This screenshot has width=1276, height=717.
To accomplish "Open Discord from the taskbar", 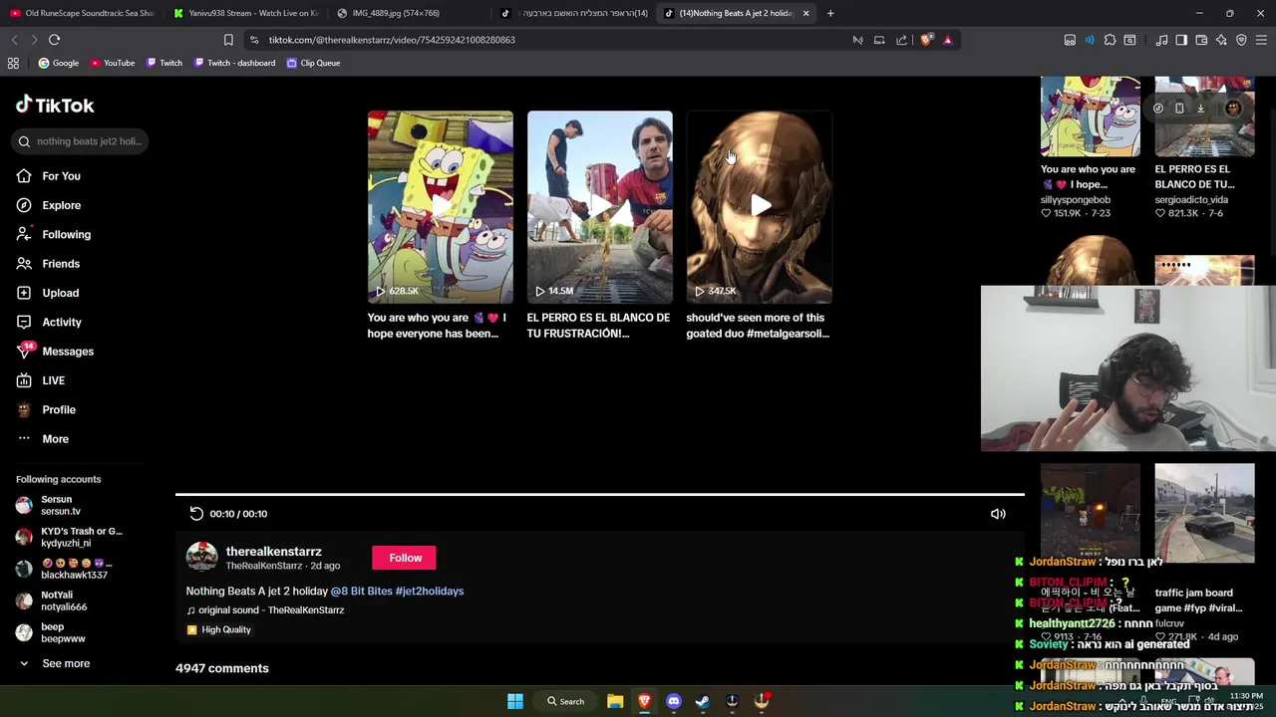I will [674, 701].
